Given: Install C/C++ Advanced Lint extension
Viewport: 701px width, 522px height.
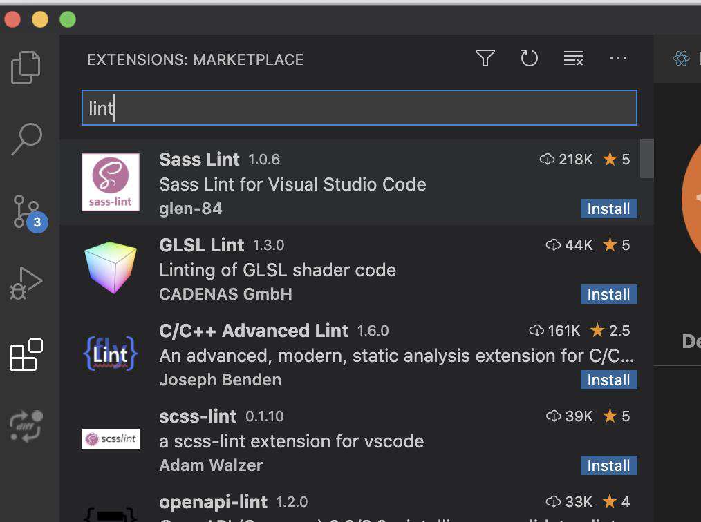Looking at the screenshot, I should click(608, 380).
